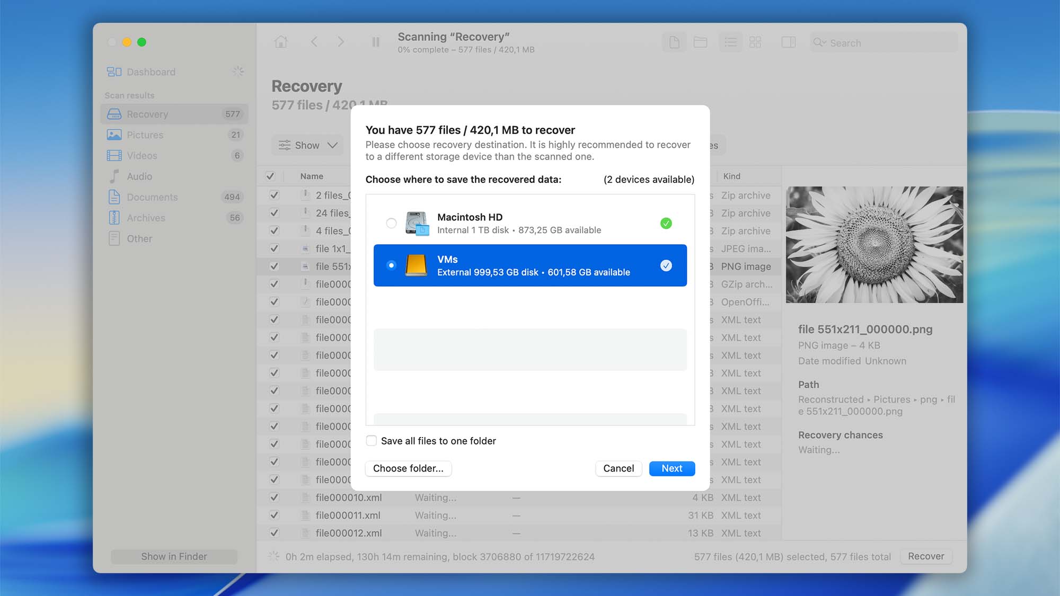Open the Documents category

[x=174, y=197]
